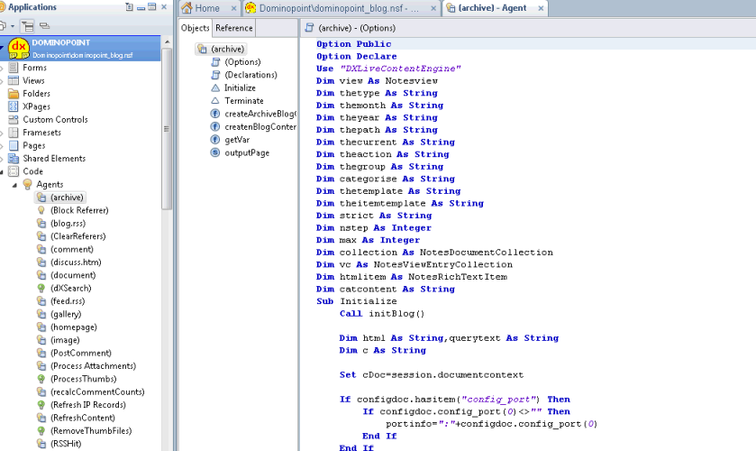The width and height of the screenshot is (756, 451).
Task: Collapse the Agents tree node
Action: 14,185
